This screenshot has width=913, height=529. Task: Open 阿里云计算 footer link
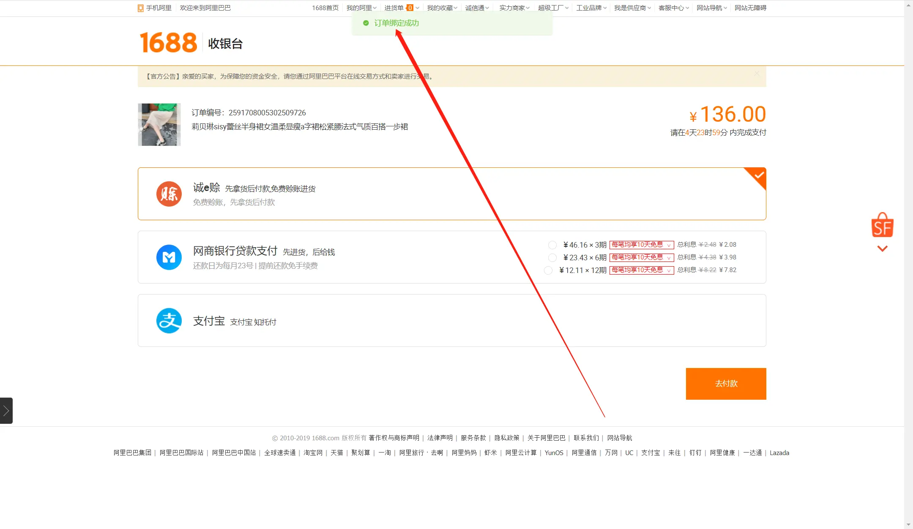[521, 453]
